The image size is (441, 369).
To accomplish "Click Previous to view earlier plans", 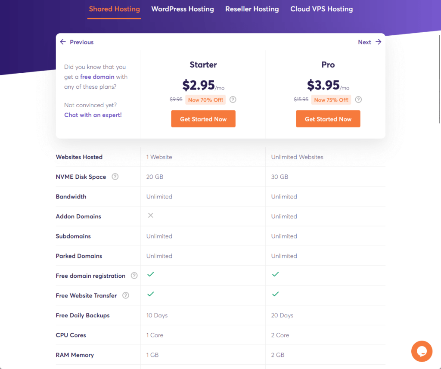I will 81,42.
